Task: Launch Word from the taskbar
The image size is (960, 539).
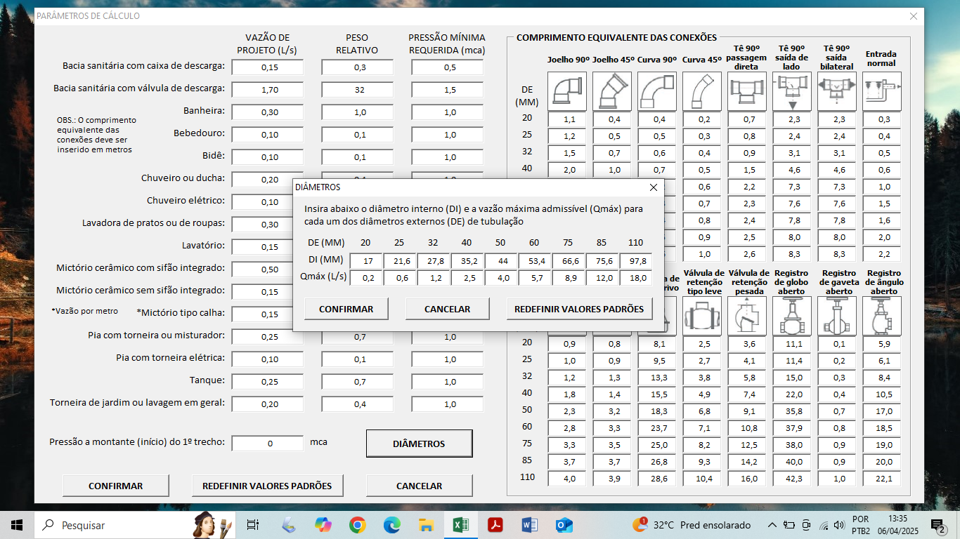Action: [x=529, y=525]
